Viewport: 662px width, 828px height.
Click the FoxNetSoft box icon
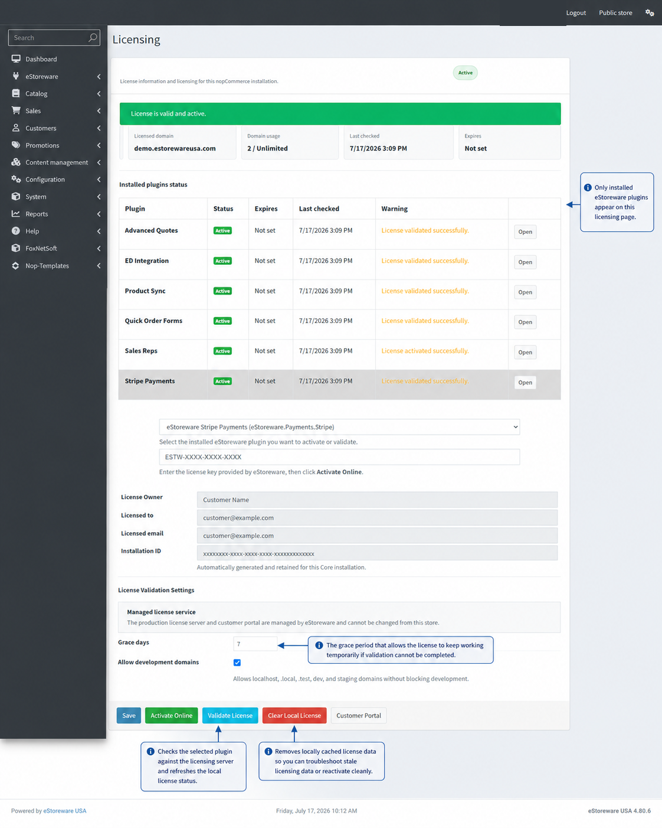coord(16,248)
